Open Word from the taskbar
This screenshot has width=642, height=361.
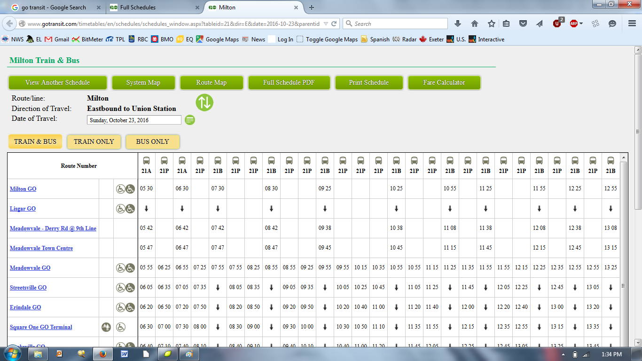tap(125, 353)
